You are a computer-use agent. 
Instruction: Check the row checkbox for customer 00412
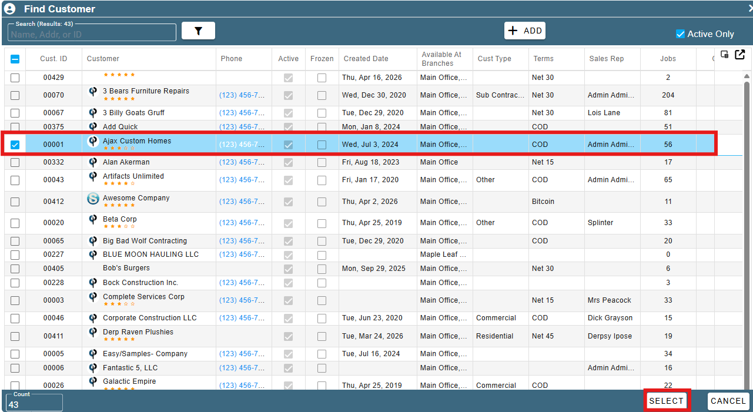click(15, 202)
